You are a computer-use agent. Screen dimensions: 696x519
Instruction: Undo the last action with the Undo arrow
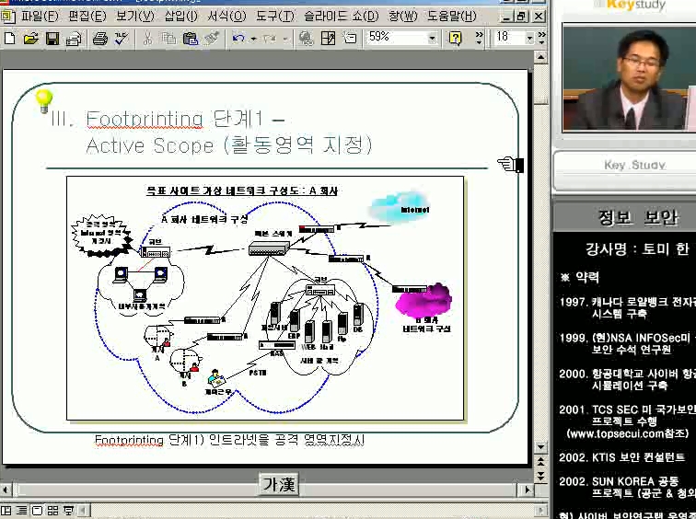point(238,39)
